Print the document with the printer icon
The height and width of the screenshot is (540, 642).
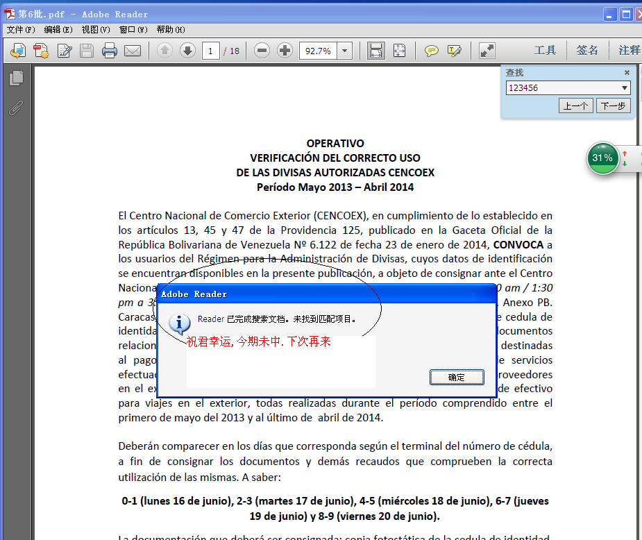click(x=110, y=51)
